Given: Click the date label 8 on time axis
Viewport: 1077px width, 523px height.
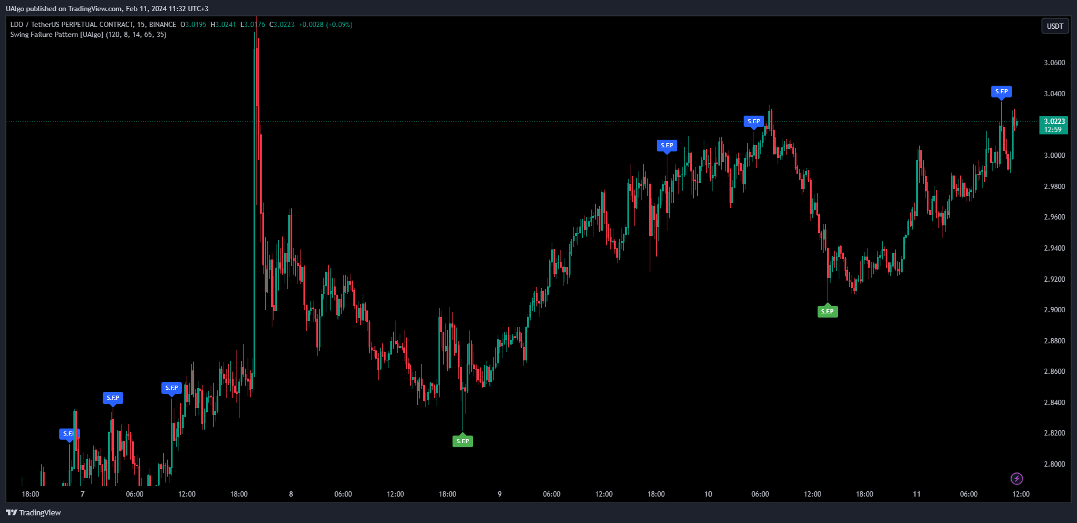Looking at the screenshot, I should pyautogui.click(x=291, y=494).
